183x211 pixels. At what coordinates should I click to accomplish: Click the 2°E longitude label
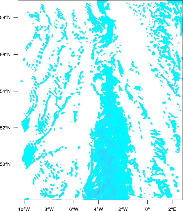[172, 209]
